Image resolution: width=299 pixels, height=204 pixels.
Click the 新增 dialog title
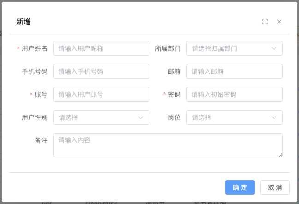click(24, 22)
